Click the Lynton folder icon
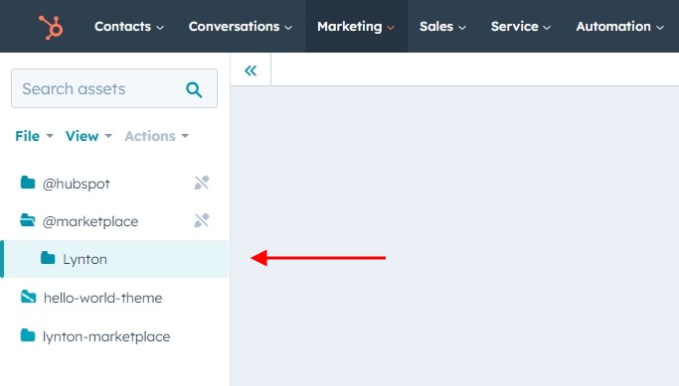The image size is (679, 386). pyautogui.click(x=48, y=258)
